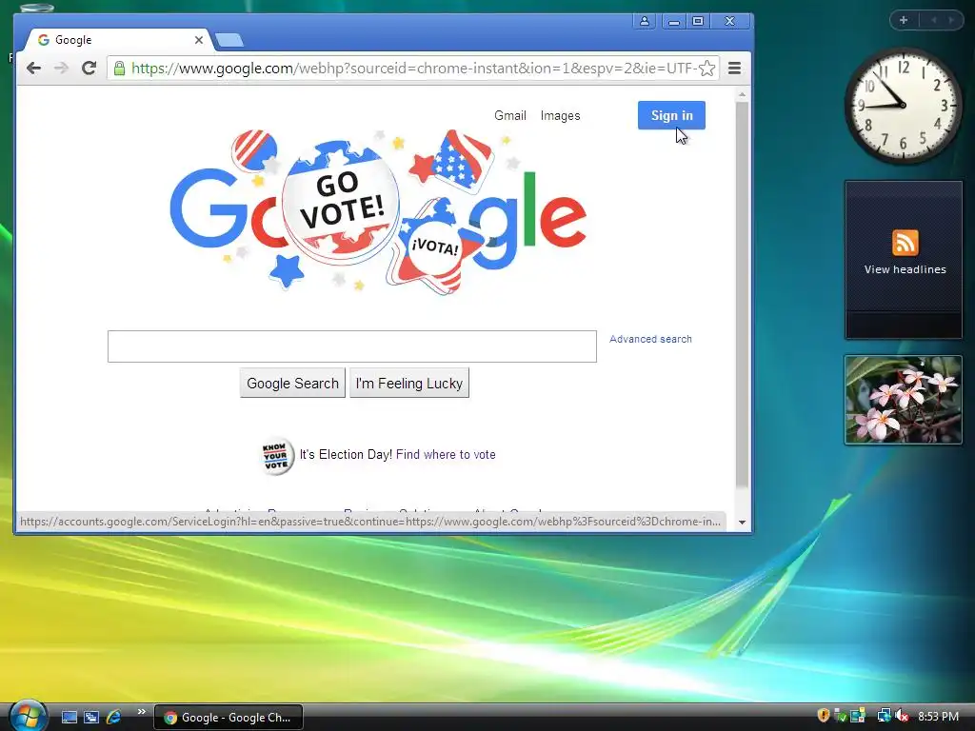Click the sidebar add gadget plus button
The height and width of the screenshot is (731, 975).
[904, 20]
